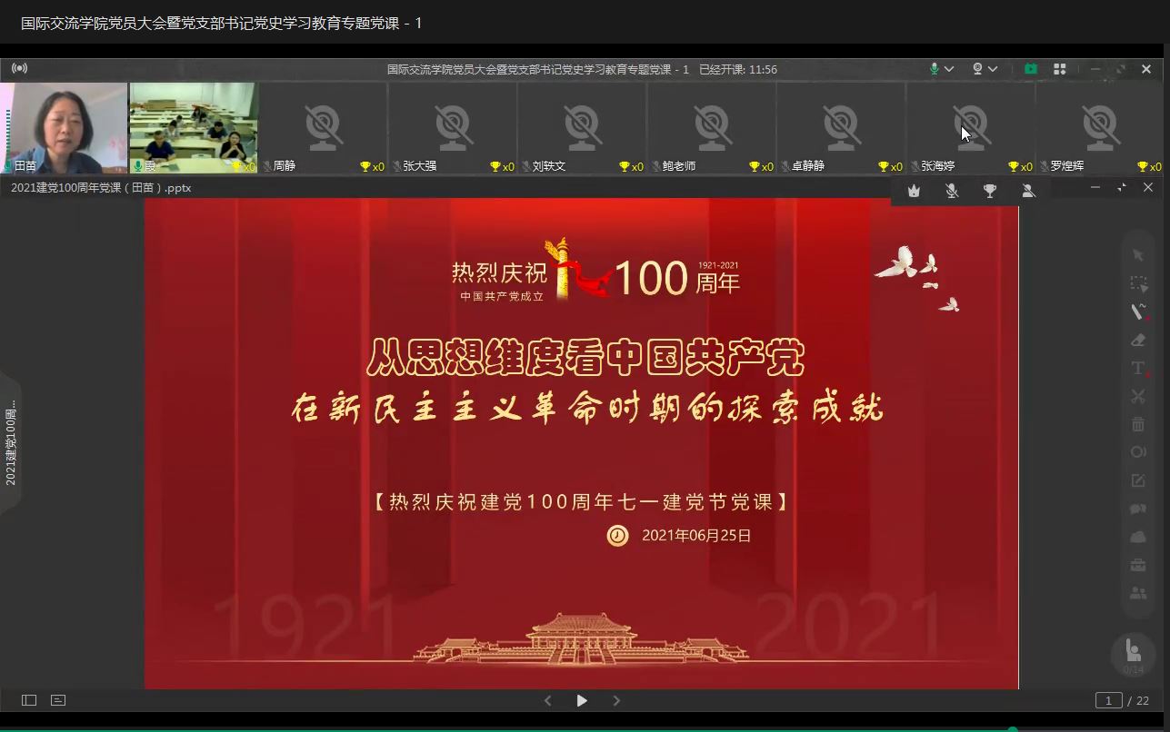Play the slideshow

582,700
